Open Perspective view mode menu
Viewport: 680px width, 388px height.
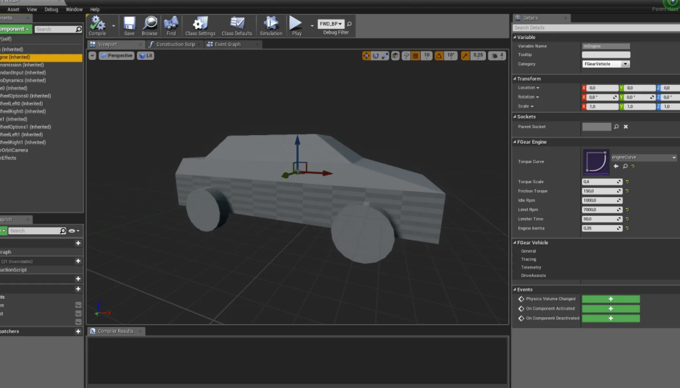pos(116,56)
